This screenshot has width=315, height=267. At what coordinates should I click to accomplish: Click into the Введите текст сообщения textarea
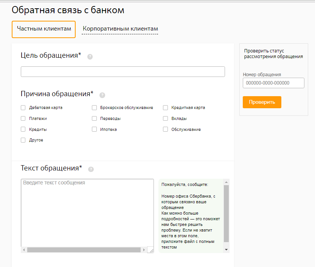click(x=87, y=211)
